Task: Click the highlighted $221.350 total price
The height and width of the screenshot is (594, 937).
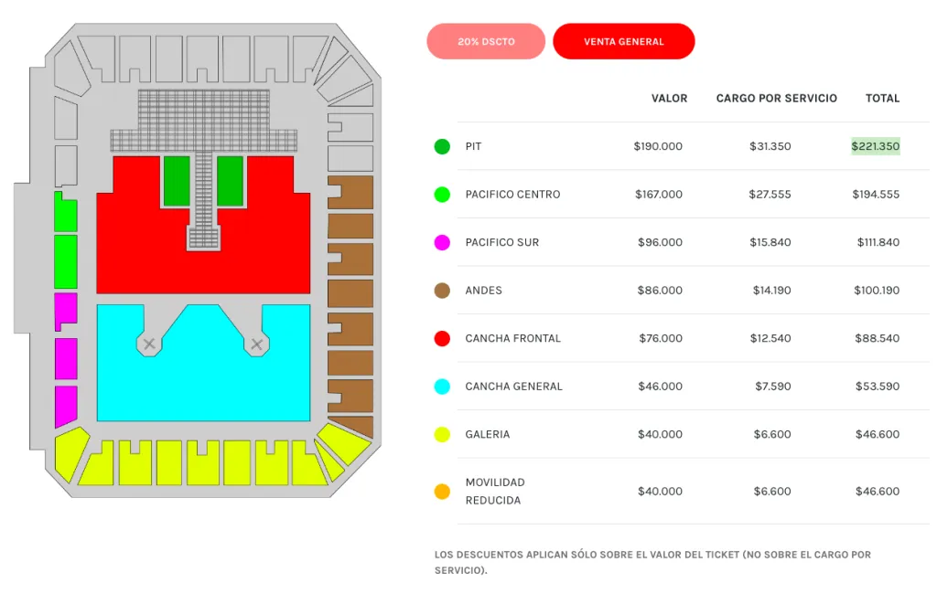Action: point(875,146)
